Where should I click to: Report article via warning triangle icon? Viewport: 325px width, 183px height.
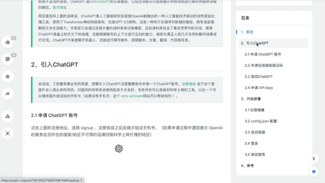8,116
